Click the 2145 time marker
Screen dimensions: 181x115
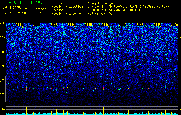point(88,24)
